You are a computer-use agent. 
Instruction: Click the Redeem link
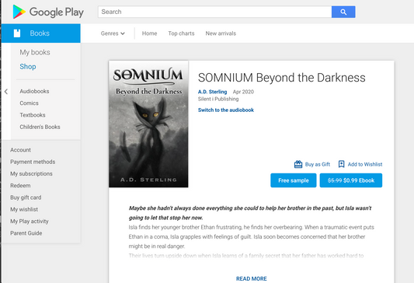point(20,186)
